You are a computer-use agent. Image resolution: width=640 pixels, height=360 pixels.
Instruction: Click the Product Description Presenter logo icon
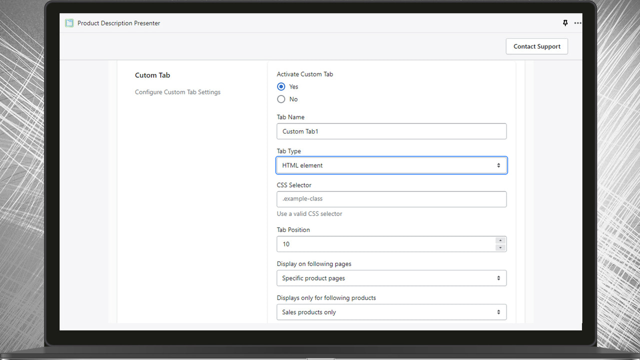[69, 23]
